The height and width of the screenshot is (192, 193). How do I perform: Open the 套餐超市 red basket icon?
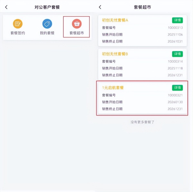(x=77, y=24)
